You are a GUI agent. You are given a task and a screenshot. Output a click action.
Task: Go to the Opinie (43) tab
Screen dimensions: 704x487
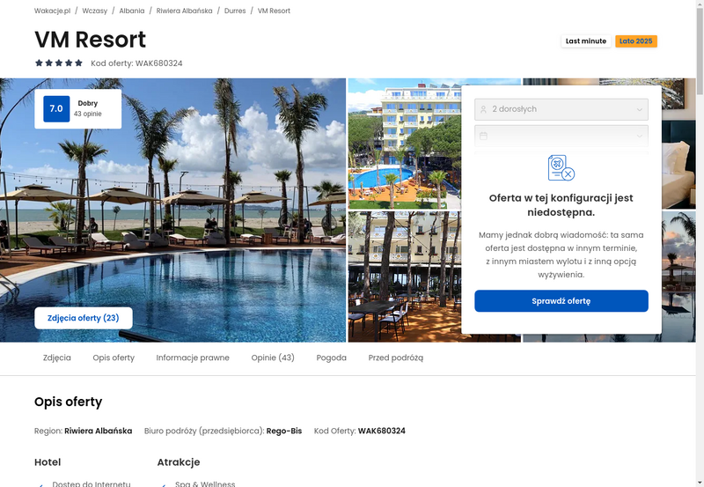(x=273, y=358)
